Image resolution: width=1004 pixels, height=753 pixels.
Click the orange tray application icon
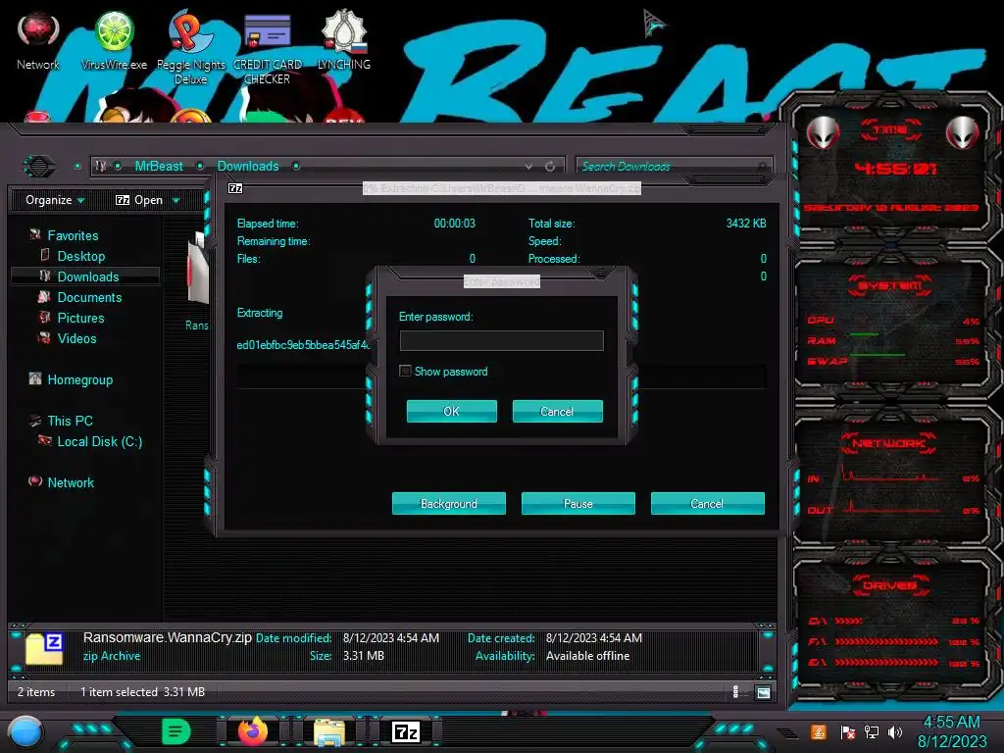pyautogui.click(x=819, y=731)
